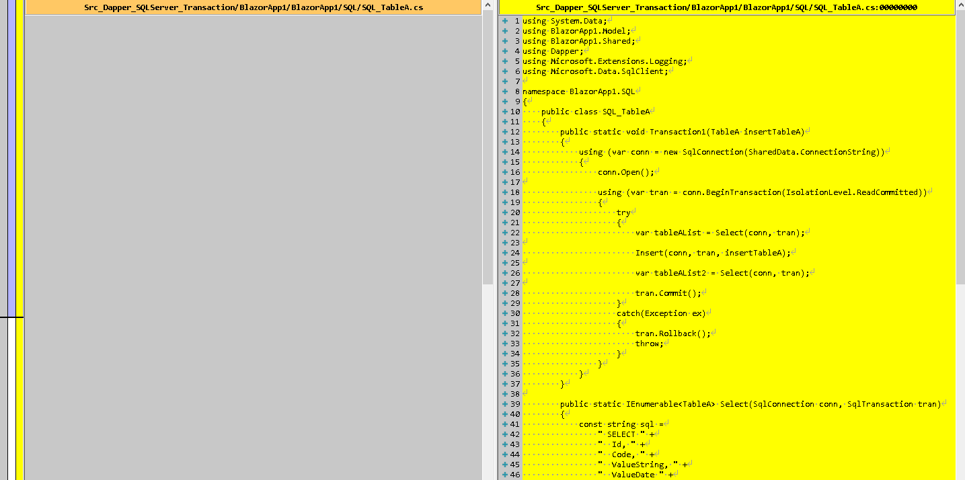Click the plus marker beside line 1
The height and width of the screenshot is (480, 965).
(504, 21)
